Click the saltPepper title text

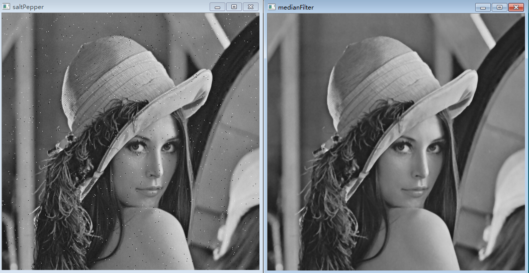tap(28, 7)
